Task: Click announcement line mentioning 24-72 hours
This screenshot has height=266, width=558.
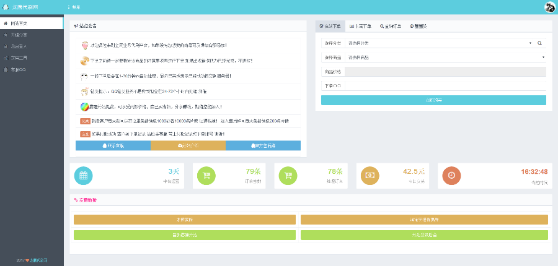Action: point(149,92)
